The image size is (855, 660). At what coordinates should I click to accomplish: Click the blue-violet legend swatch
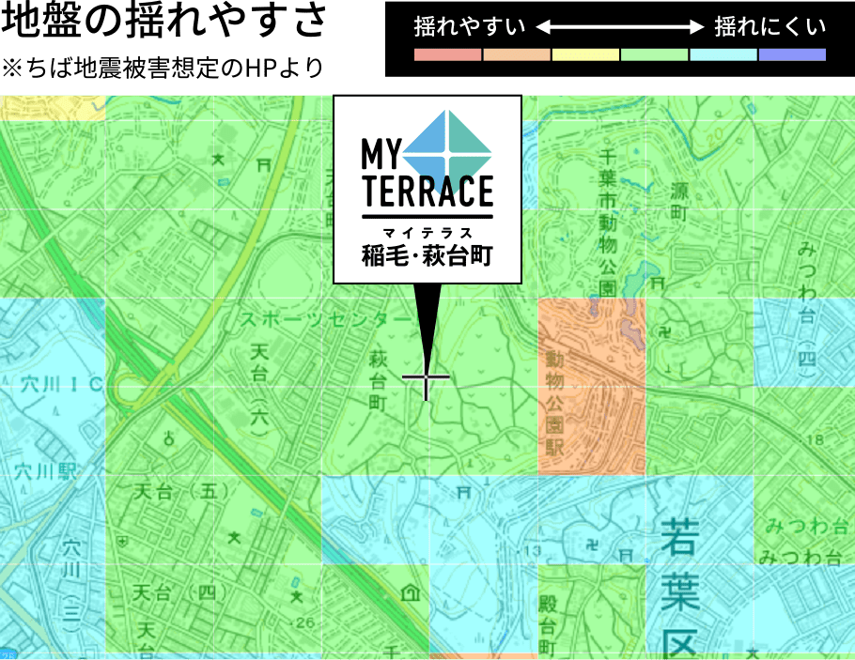tap(792, 54)
